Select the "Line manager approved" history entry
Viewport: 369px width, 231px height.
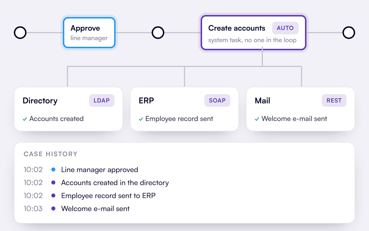click(100, 170)
